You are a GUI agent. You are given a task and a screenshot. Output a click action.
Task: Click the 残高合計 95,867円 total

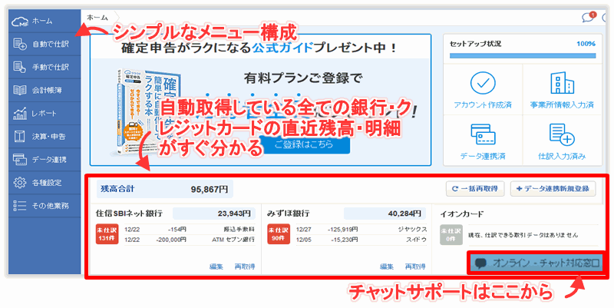pyautogui.click(x=165, y=189)
